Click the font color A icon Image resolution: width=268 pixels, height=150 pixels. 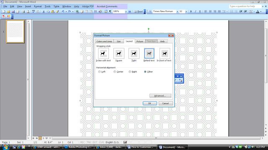[258, 11]
